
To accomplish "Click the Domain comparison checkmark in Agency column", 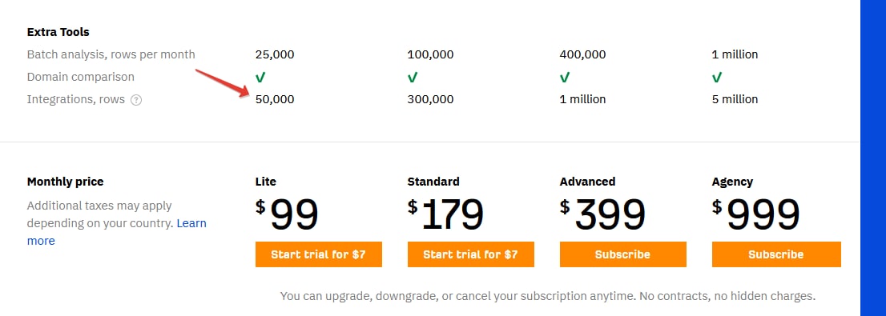I will [717, 78].
